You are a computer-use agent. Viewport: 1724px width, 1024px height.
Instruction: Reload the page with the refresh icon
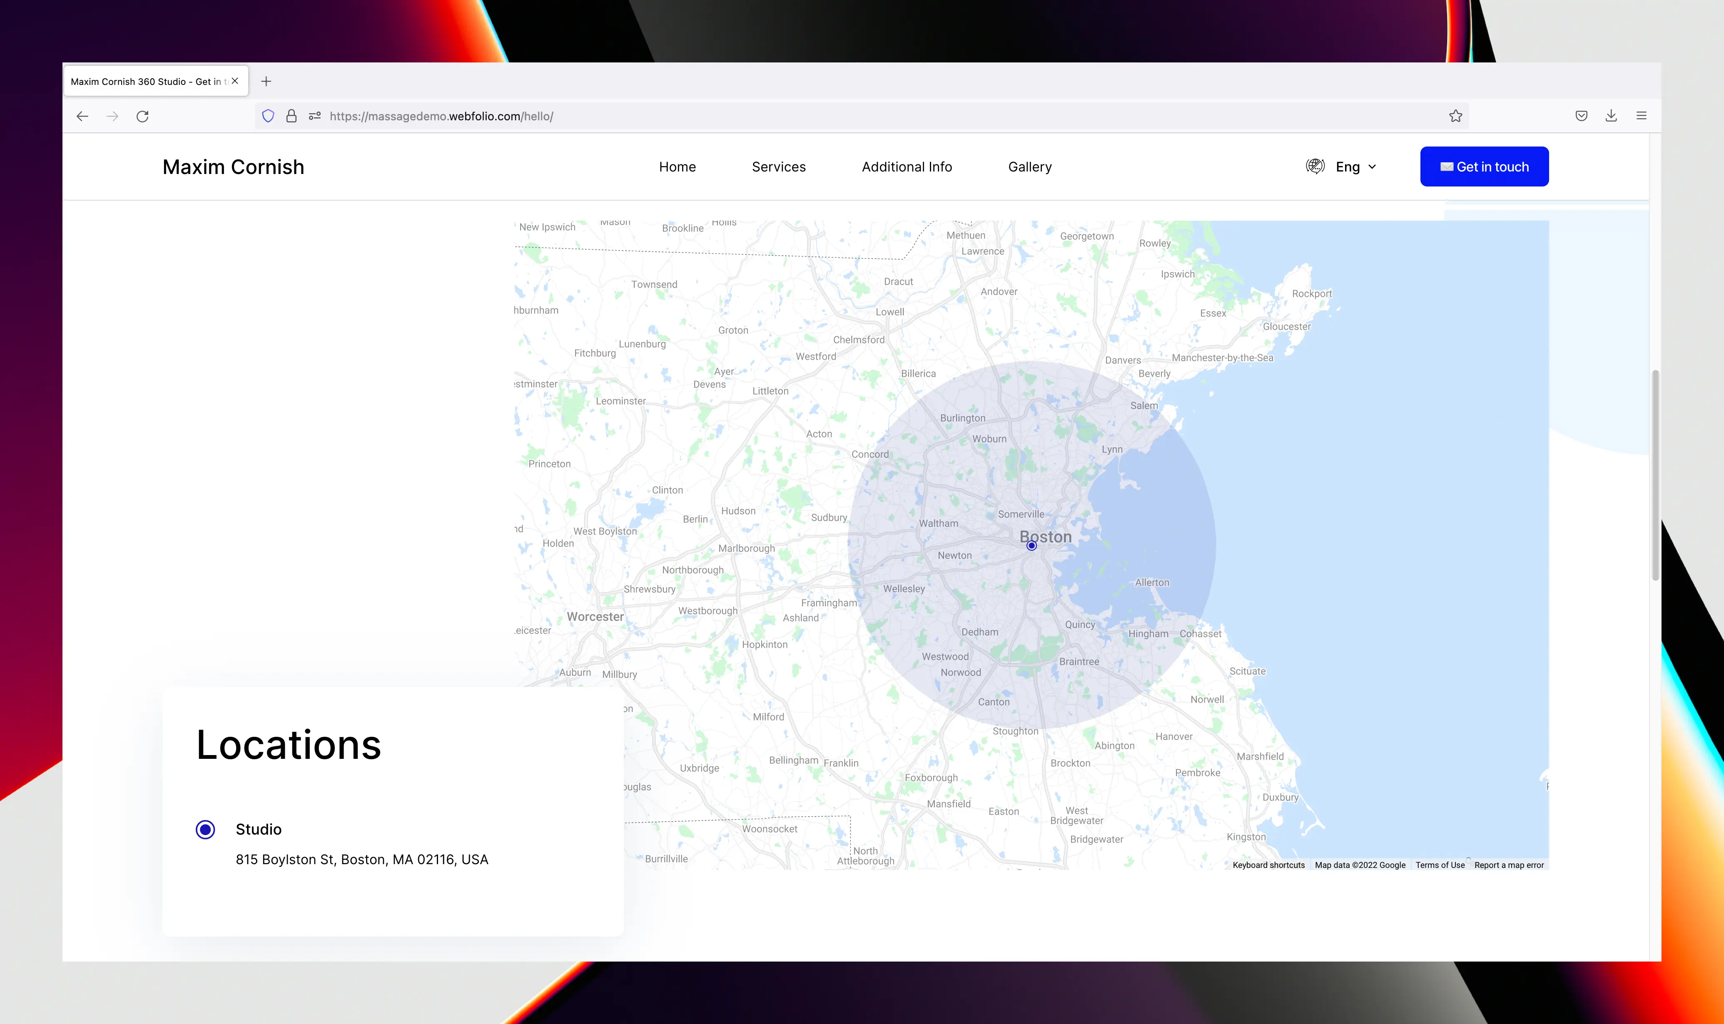coord(143,117)
